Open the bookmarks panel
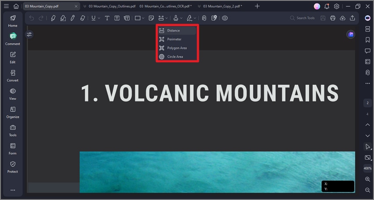The height and width of the screenshot is (200, 374). click(367, 40)
